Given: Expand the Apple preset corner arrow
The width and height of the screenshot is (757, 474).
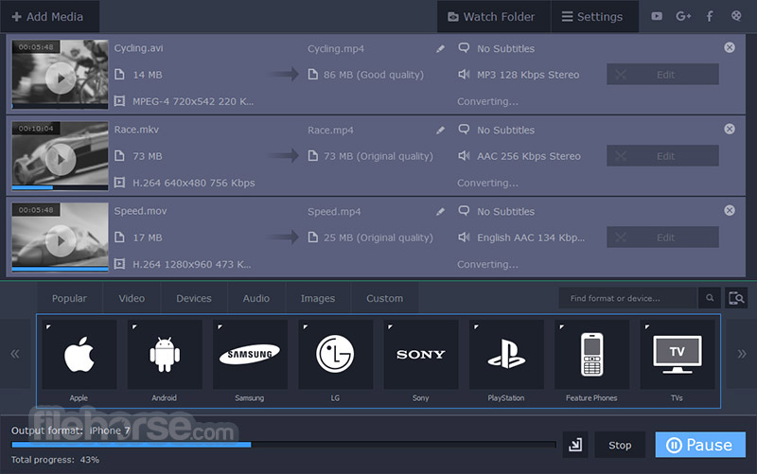Looking at the screenshot, I should click(48, 326).
